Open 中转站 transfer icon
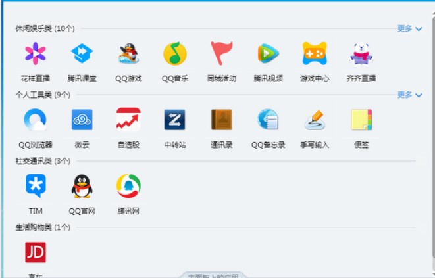This screenshot has height=278, width=435. (175, 120)
